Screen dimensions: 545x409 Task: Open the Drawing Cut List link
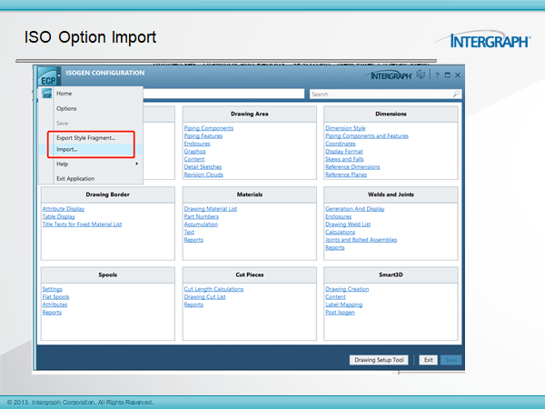(x=204, y=296)
